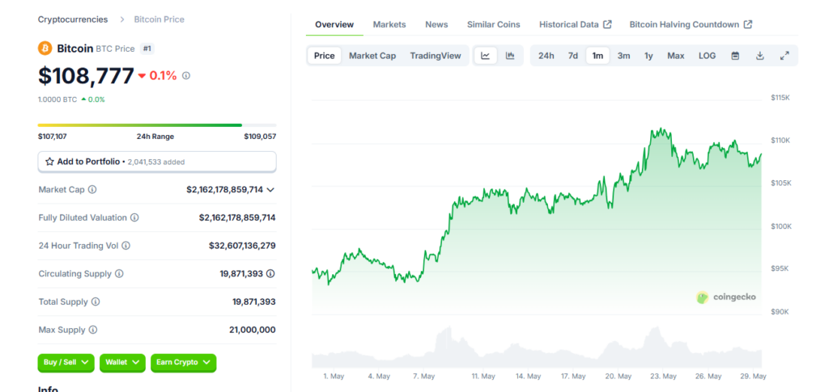829x392 pixels.
Task: Open the Max Supply info icon
Action: click(93, 330)
